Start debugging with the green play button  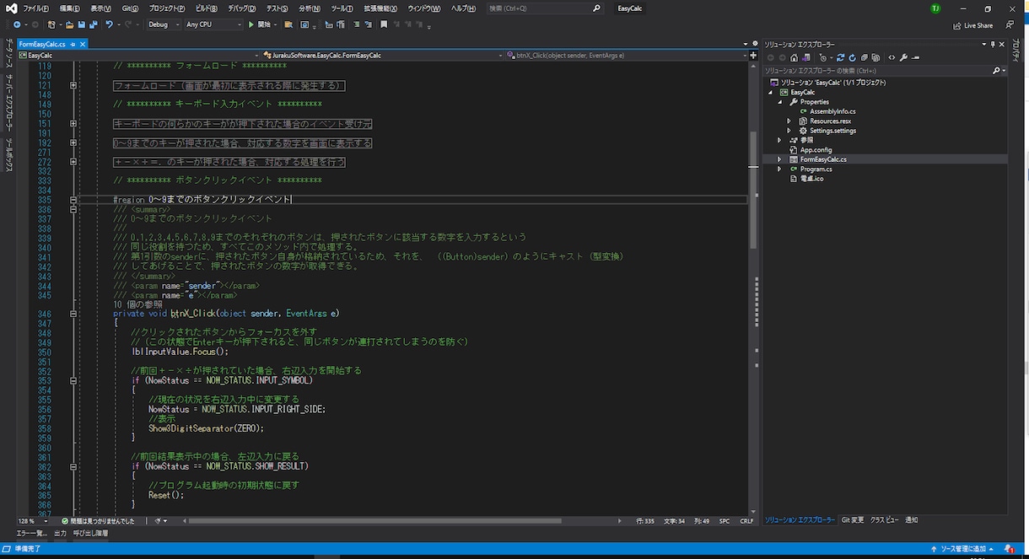point(251,24)
